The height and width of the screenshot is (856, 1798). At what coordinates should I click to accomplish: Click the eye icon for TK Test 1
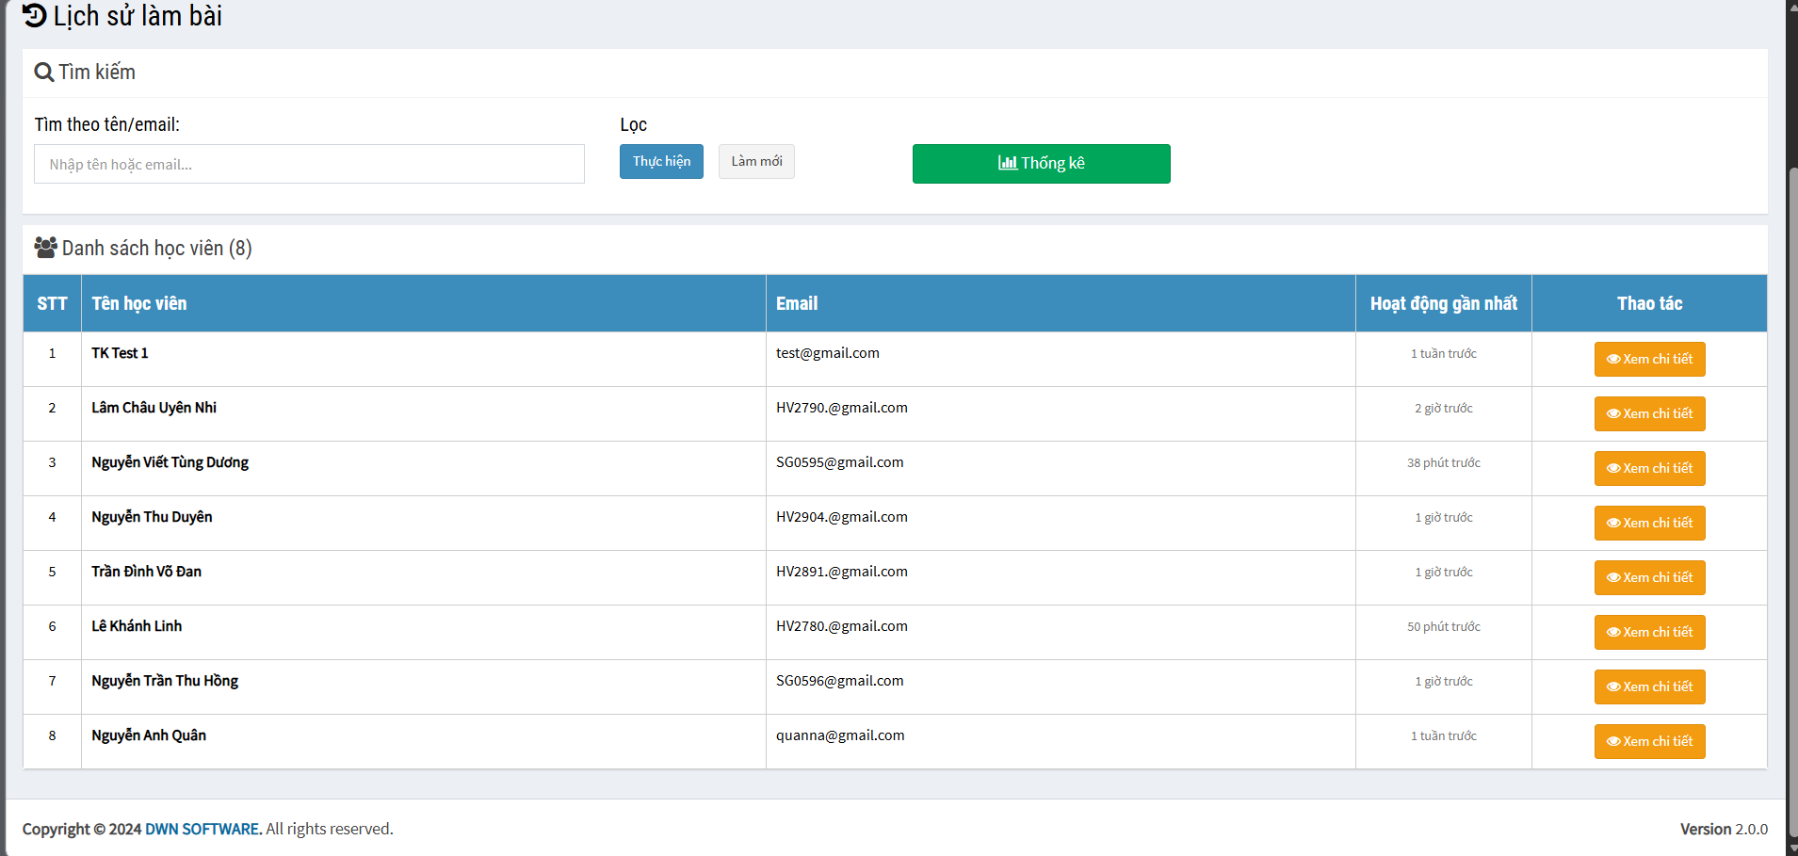[1613, 359]
